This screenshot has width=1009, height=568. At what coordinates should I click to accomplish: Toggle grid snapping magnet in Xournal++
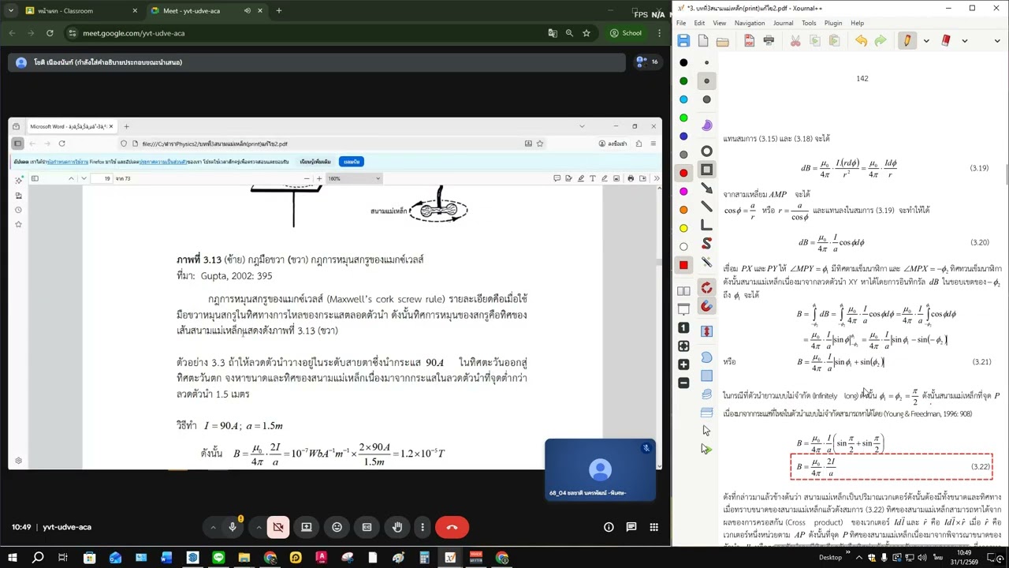coord(706,306)
